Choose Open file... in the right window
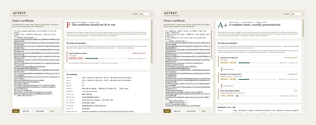The width and height of the screenshot is (316, 125). (178, 111)
